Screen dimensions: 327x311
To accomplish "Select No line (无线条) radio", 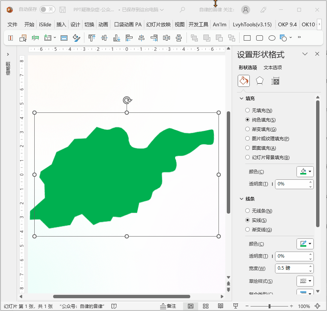I will [x=248, y=211].
